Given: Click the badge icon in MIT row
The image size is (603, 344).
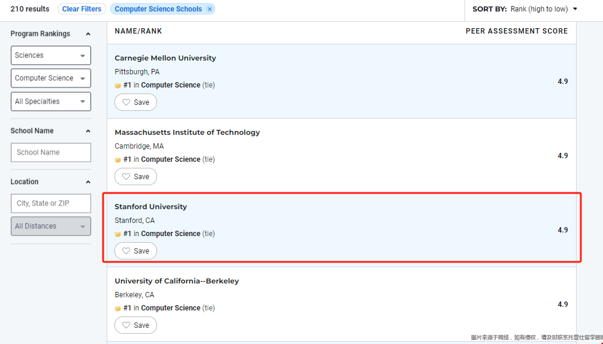Looking at the screenshot, I should pyautogui.click(x=117, y=160).
